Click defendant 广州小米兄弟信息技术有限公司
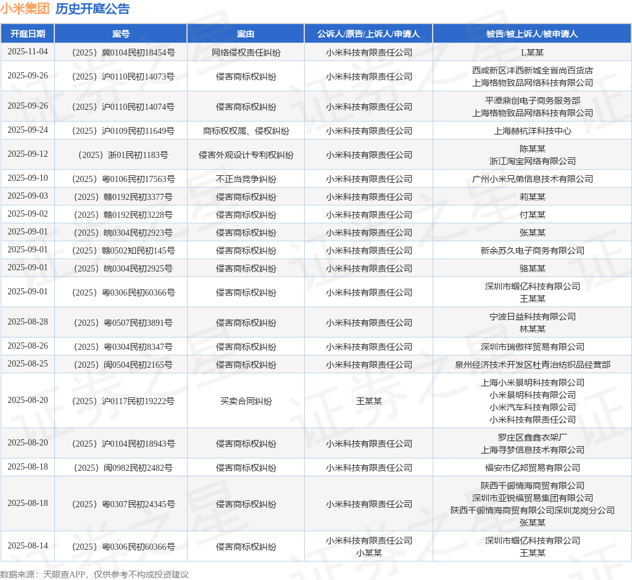The image size is (632, 580). pos(533,178)
